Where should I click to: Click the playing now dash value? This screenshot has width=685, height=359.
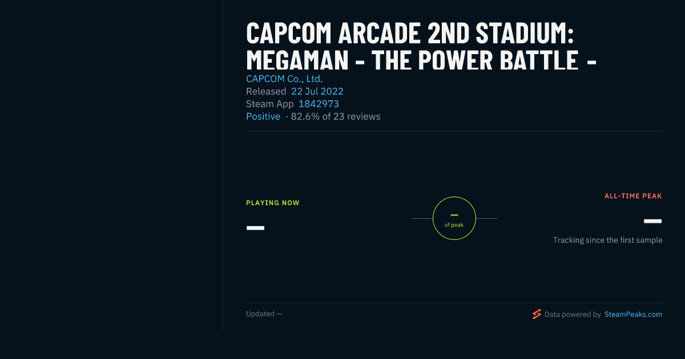coord(255,228)
